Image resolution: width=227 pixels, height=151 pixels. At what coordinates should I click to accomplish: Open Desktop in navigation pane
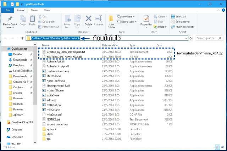(18, 54)
